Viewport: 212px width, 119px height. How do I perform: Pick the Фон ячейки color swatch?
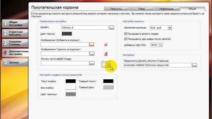pyautogui.click(x=71, y=88)
